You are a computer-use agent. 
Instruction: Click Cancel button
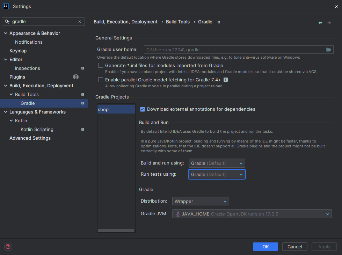pos(295,247)
